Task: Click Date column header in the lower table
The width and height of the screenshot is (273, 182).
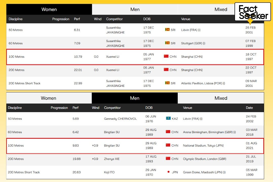Action: click(x=249, y=108)
